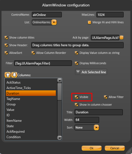Image resolution: width=132 pixels, height=154 pixels.
Task: Click the Cancel button
Action: click(115, 148)
